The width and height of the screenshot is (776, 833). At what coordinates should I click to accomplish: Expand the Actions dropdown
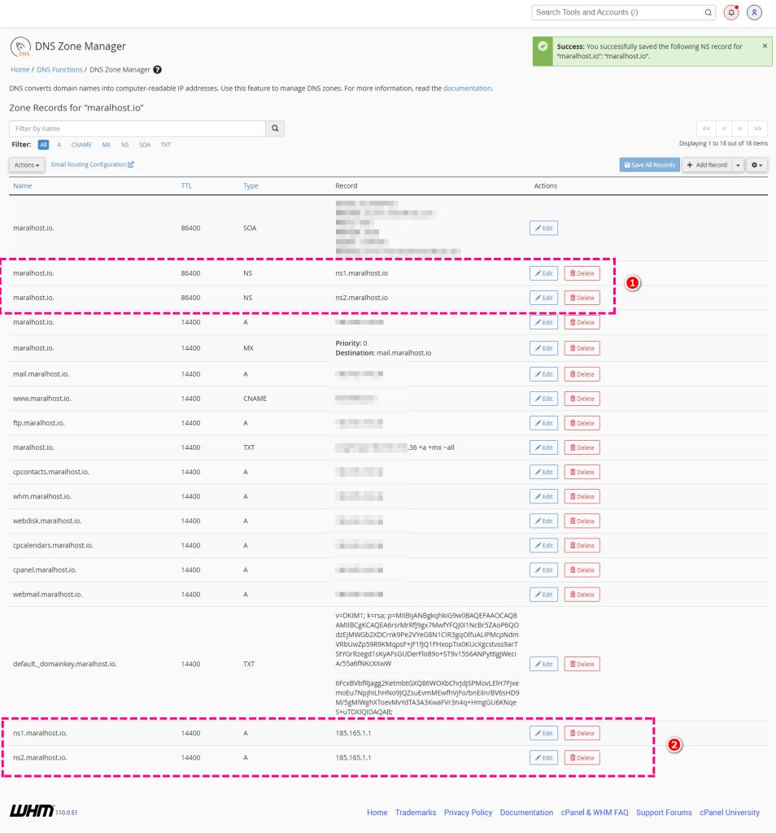(27, 165)
